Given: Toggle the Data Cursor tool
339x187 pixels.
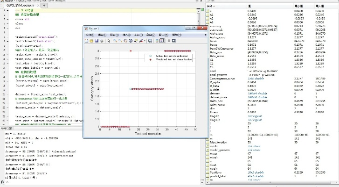Looking at the screenshot, I should [136, 41].
